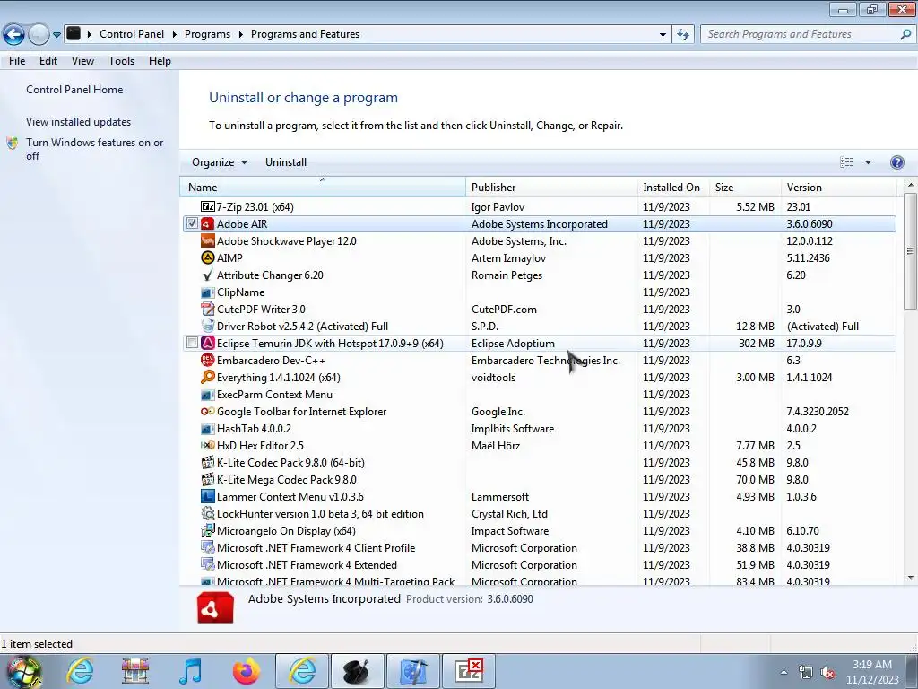Click the K-Lite Mega Codec Pack icon
The width and height of the screenshot is (918, 689).
tap(207, 479)
